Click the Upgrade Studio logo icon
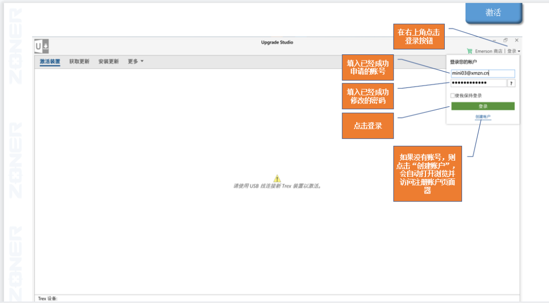 pos(42,46)
